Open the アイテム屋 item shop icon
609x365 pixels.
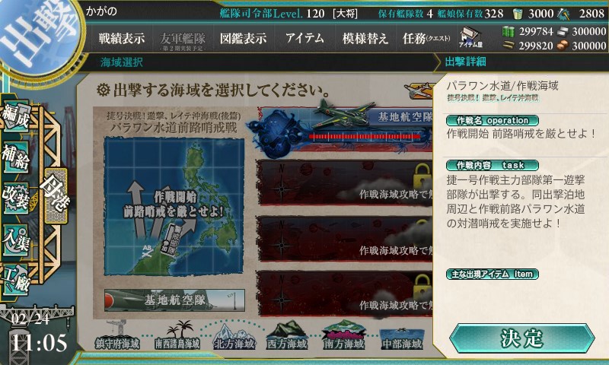tap(470, 38)
